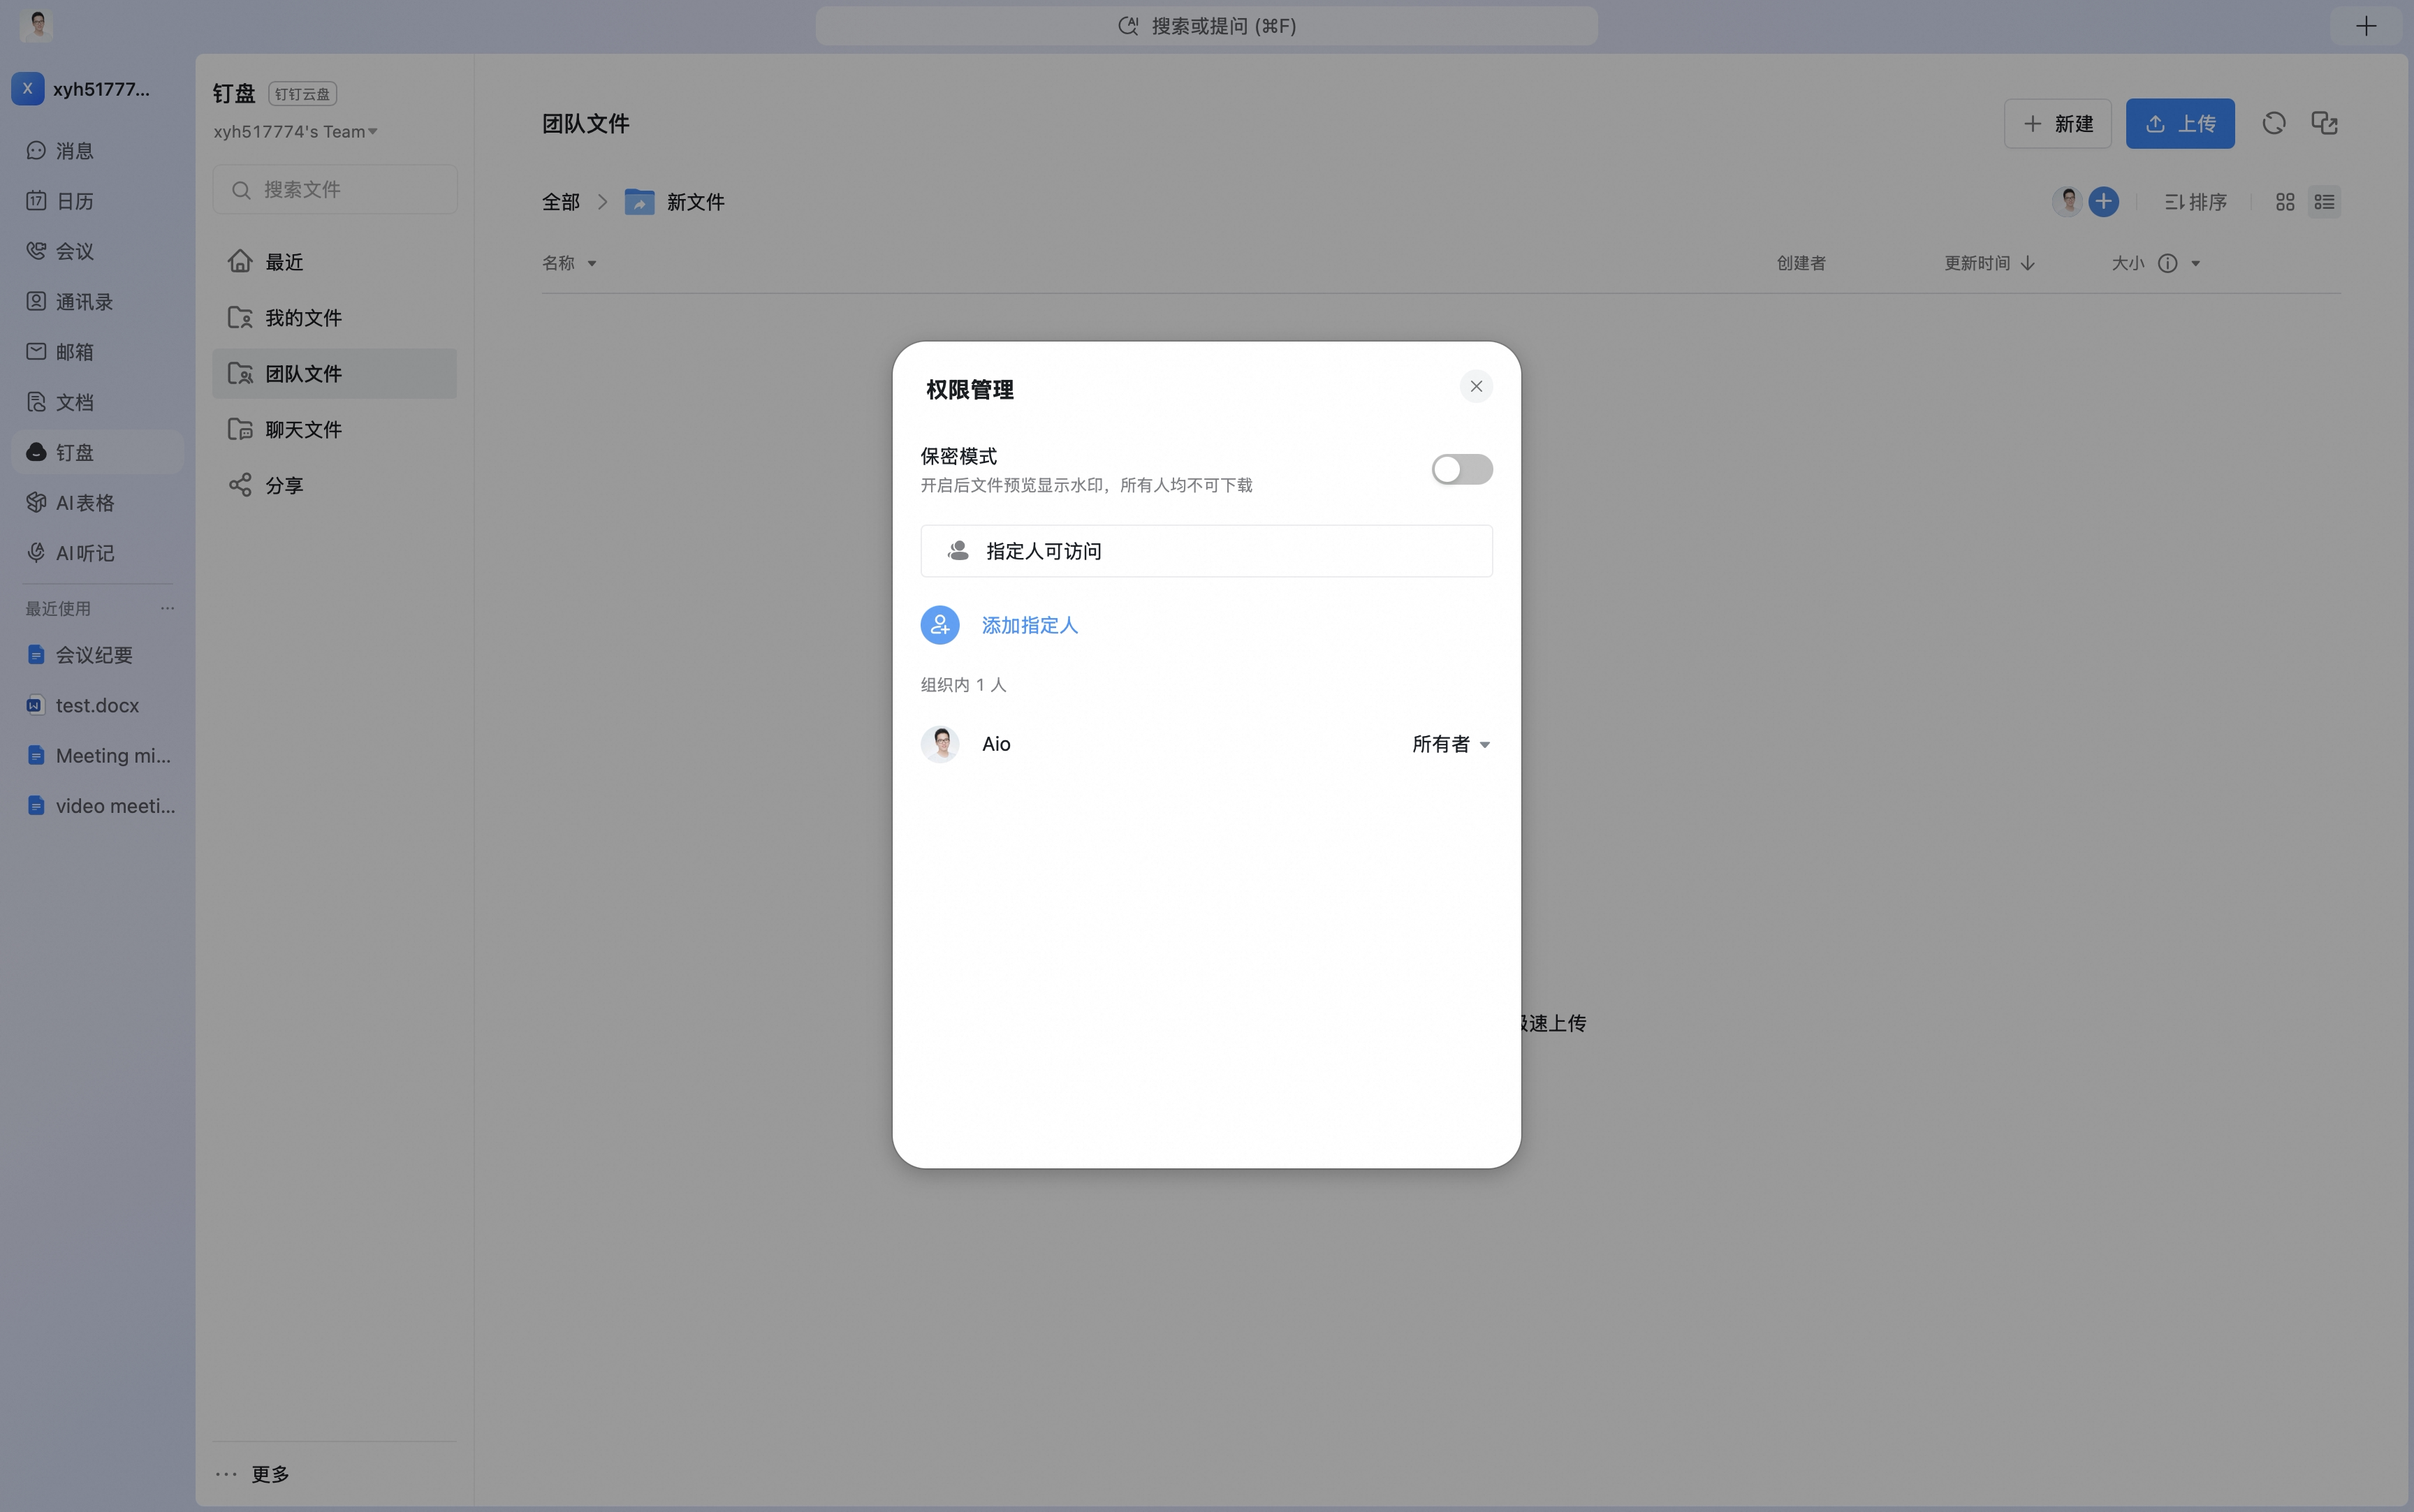Click the blue add-person icon in dialog
Image resolution: width=2414 pixels, height=1512 pixels.
[x=939, y=625]
